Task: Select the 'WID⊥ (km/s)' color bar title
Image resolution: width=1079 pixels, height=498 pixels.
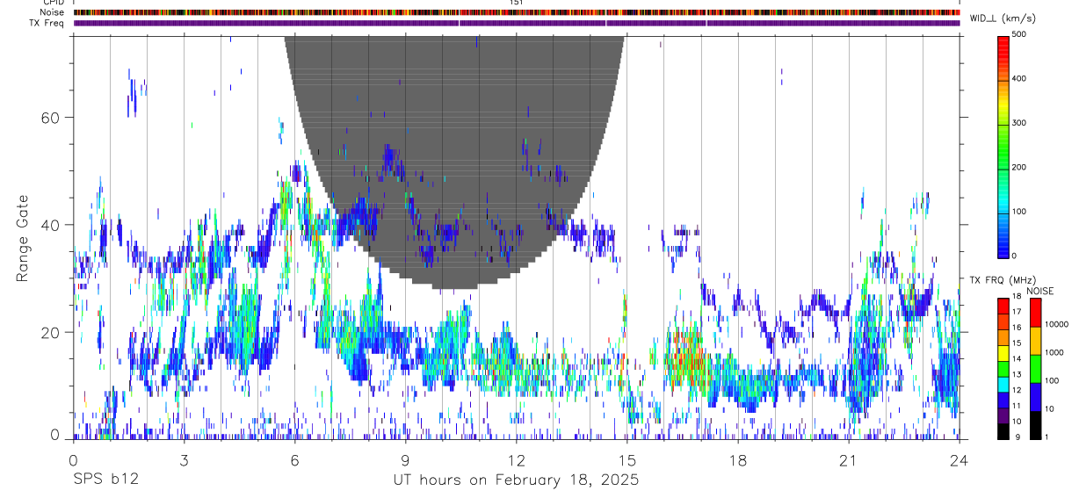Action: [x=1004, y=18]
